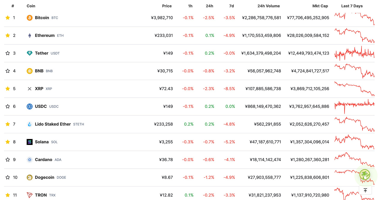Unfavorite Bitcoin using its star
Image resolution: width=379 pixels, height=200 pixels.
8,18
